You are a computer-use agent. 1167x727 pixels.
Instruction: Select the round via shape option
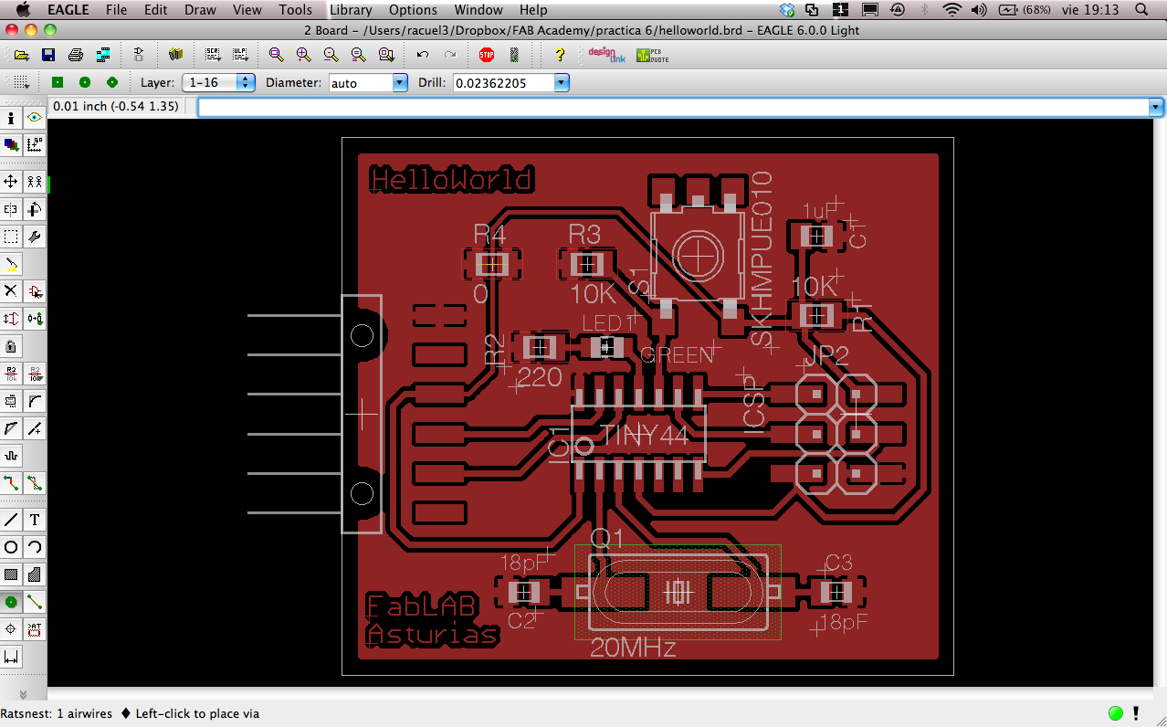click(85, 82)
